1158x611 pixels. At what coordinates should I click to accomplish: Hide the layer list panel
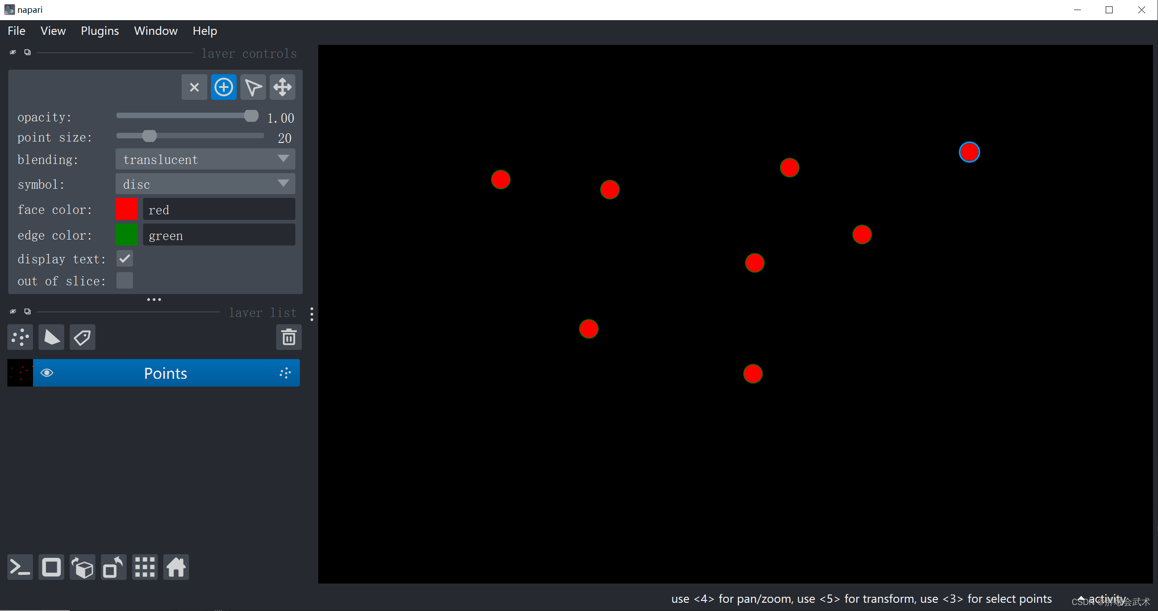[13, 311]
